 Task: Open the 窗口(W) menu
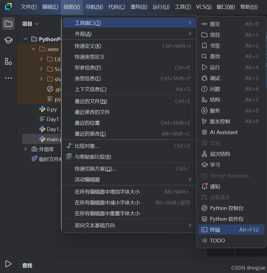click(x=226, y=7)
